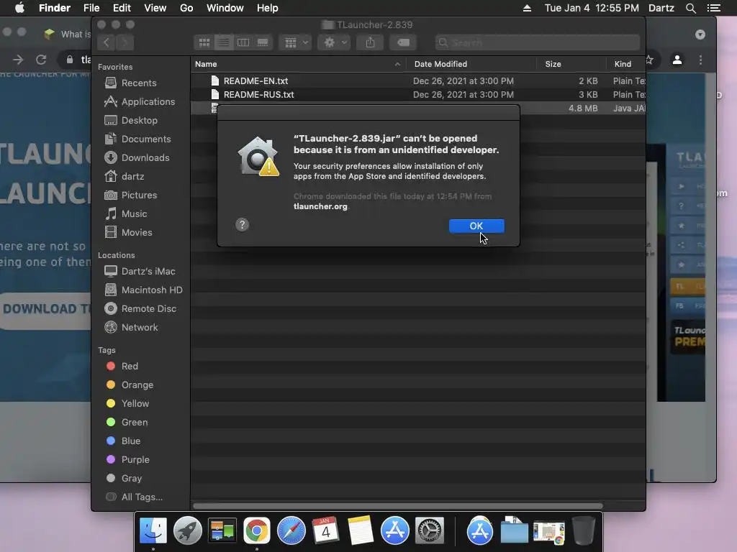This screenshot has height=552, width=737.
Task: Show All Tags in sidebar
Action: [x=142, y=497]
